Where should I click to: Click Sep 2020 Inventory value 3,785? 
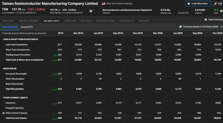pyautogui.click(x=198, y=103)
